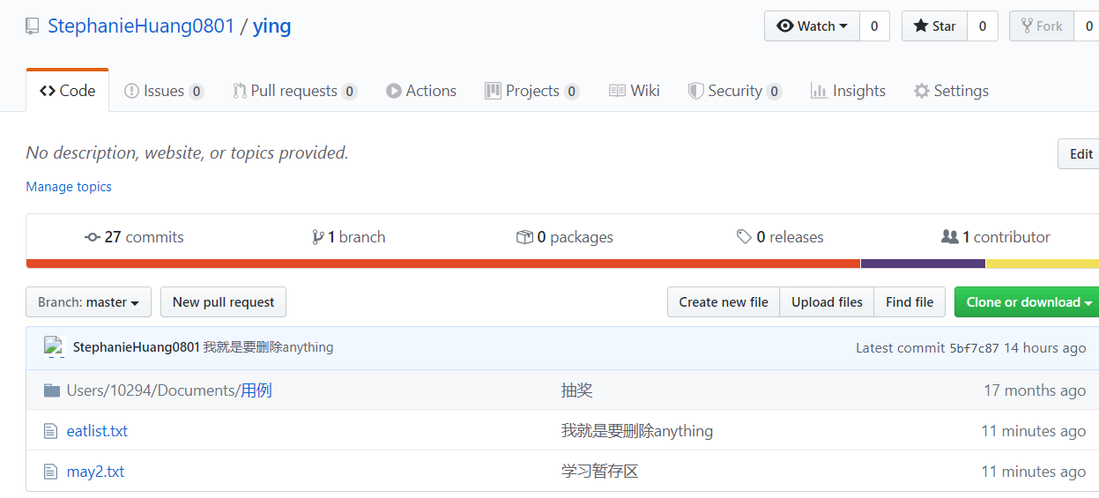
Task: View the 0 releases link
Action: tap(780, 237)
